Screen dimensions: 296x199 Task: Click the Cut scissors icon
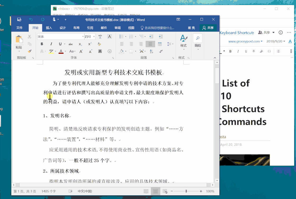pyautogui.click(x=29, y=37)
